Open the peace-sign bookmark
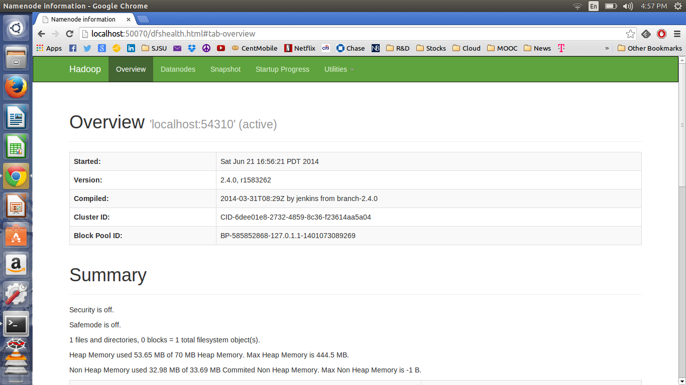This screenshot has width=686, height=385. pos(206,48)
